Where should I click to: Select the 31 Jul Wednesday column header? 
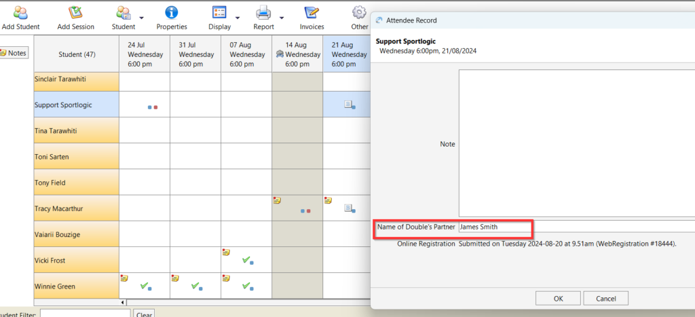(195, 54)
